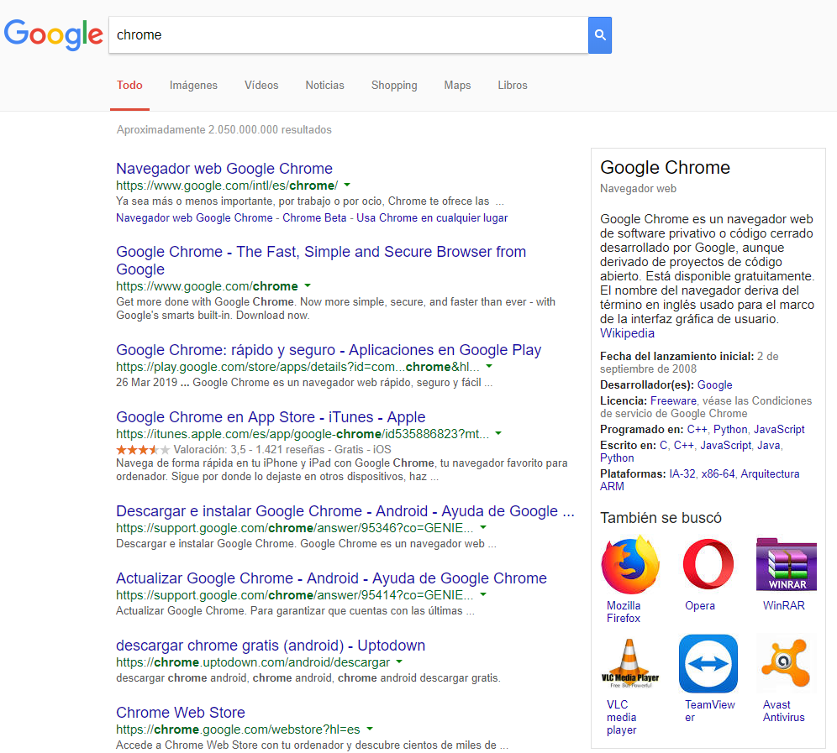837x753 pixels.
Task: Open the TeamViewer logo icon
Action: (708, 663)
